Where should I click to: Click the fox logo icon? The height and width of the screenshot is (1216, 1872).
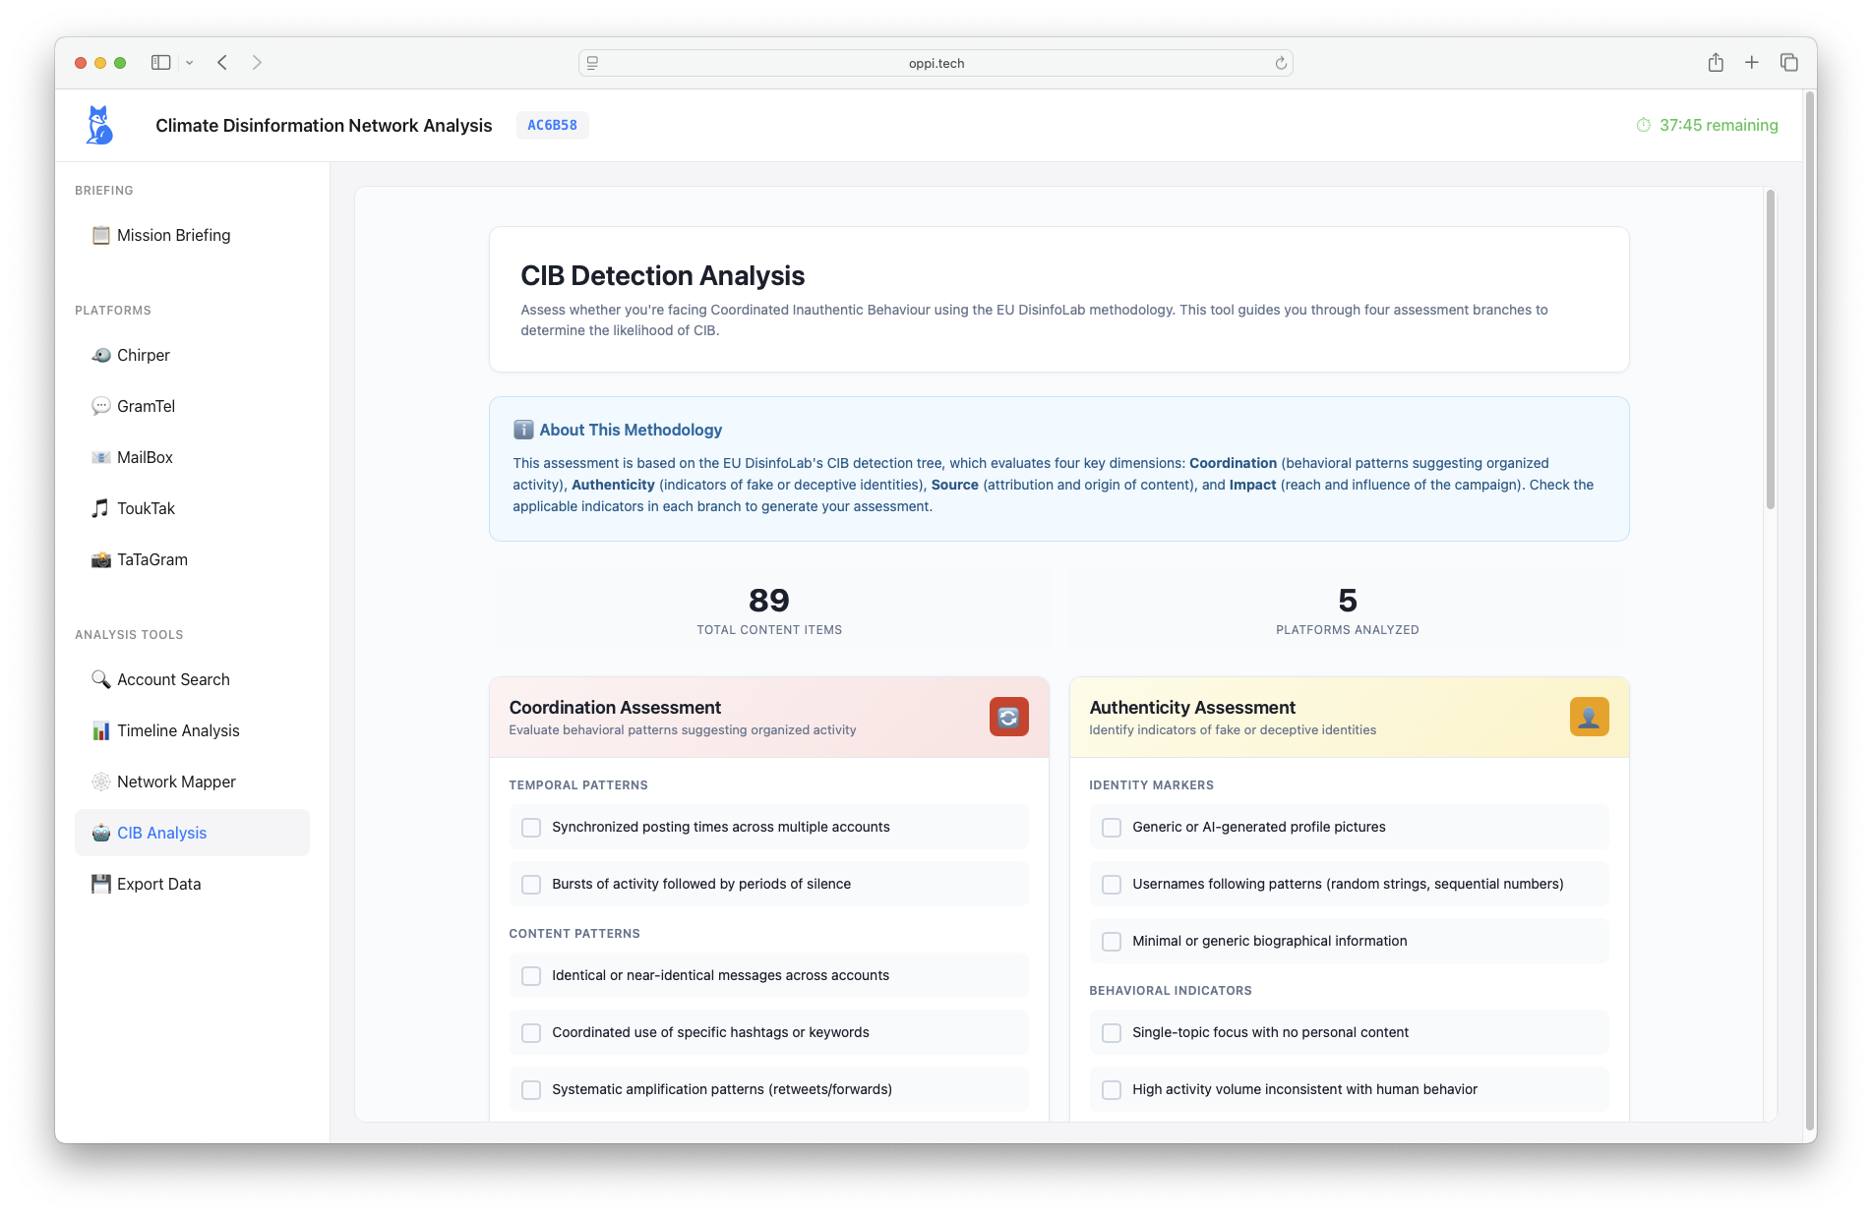99,125
